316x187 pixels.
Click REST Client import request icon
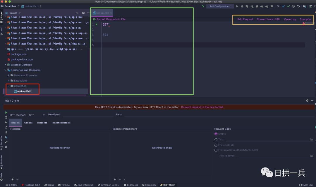coord(6,132)
